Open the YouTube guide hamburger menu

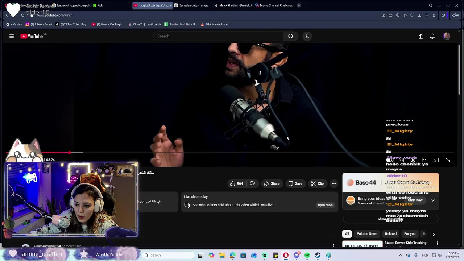pyautogui.click(x=12, y=36)
